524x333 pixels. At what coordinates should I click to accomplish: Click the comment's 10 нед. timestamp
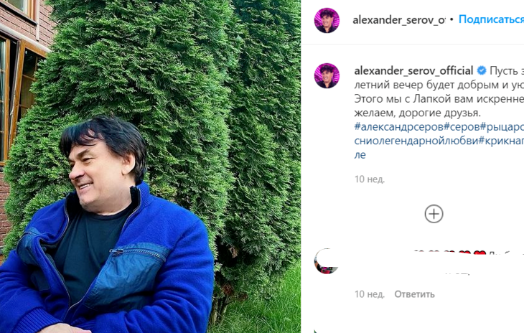coord(369,294)
